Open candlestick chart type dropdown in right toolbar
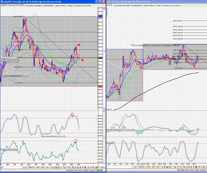Screen dimensions: 207x173 tap(159, 167)
